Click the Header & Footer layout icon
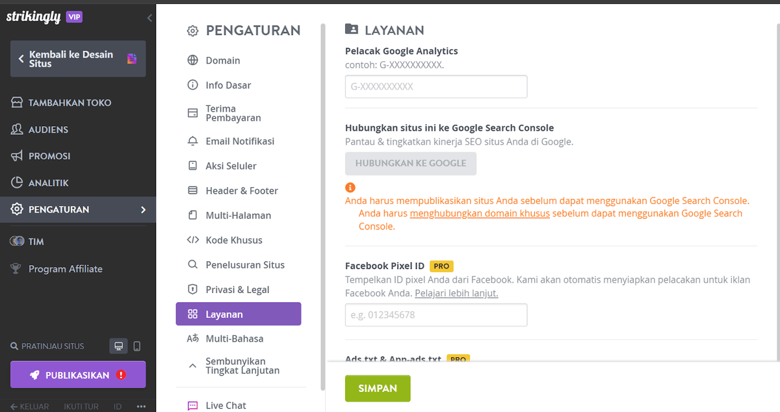 pyautogui.click(x=192, y=190)
